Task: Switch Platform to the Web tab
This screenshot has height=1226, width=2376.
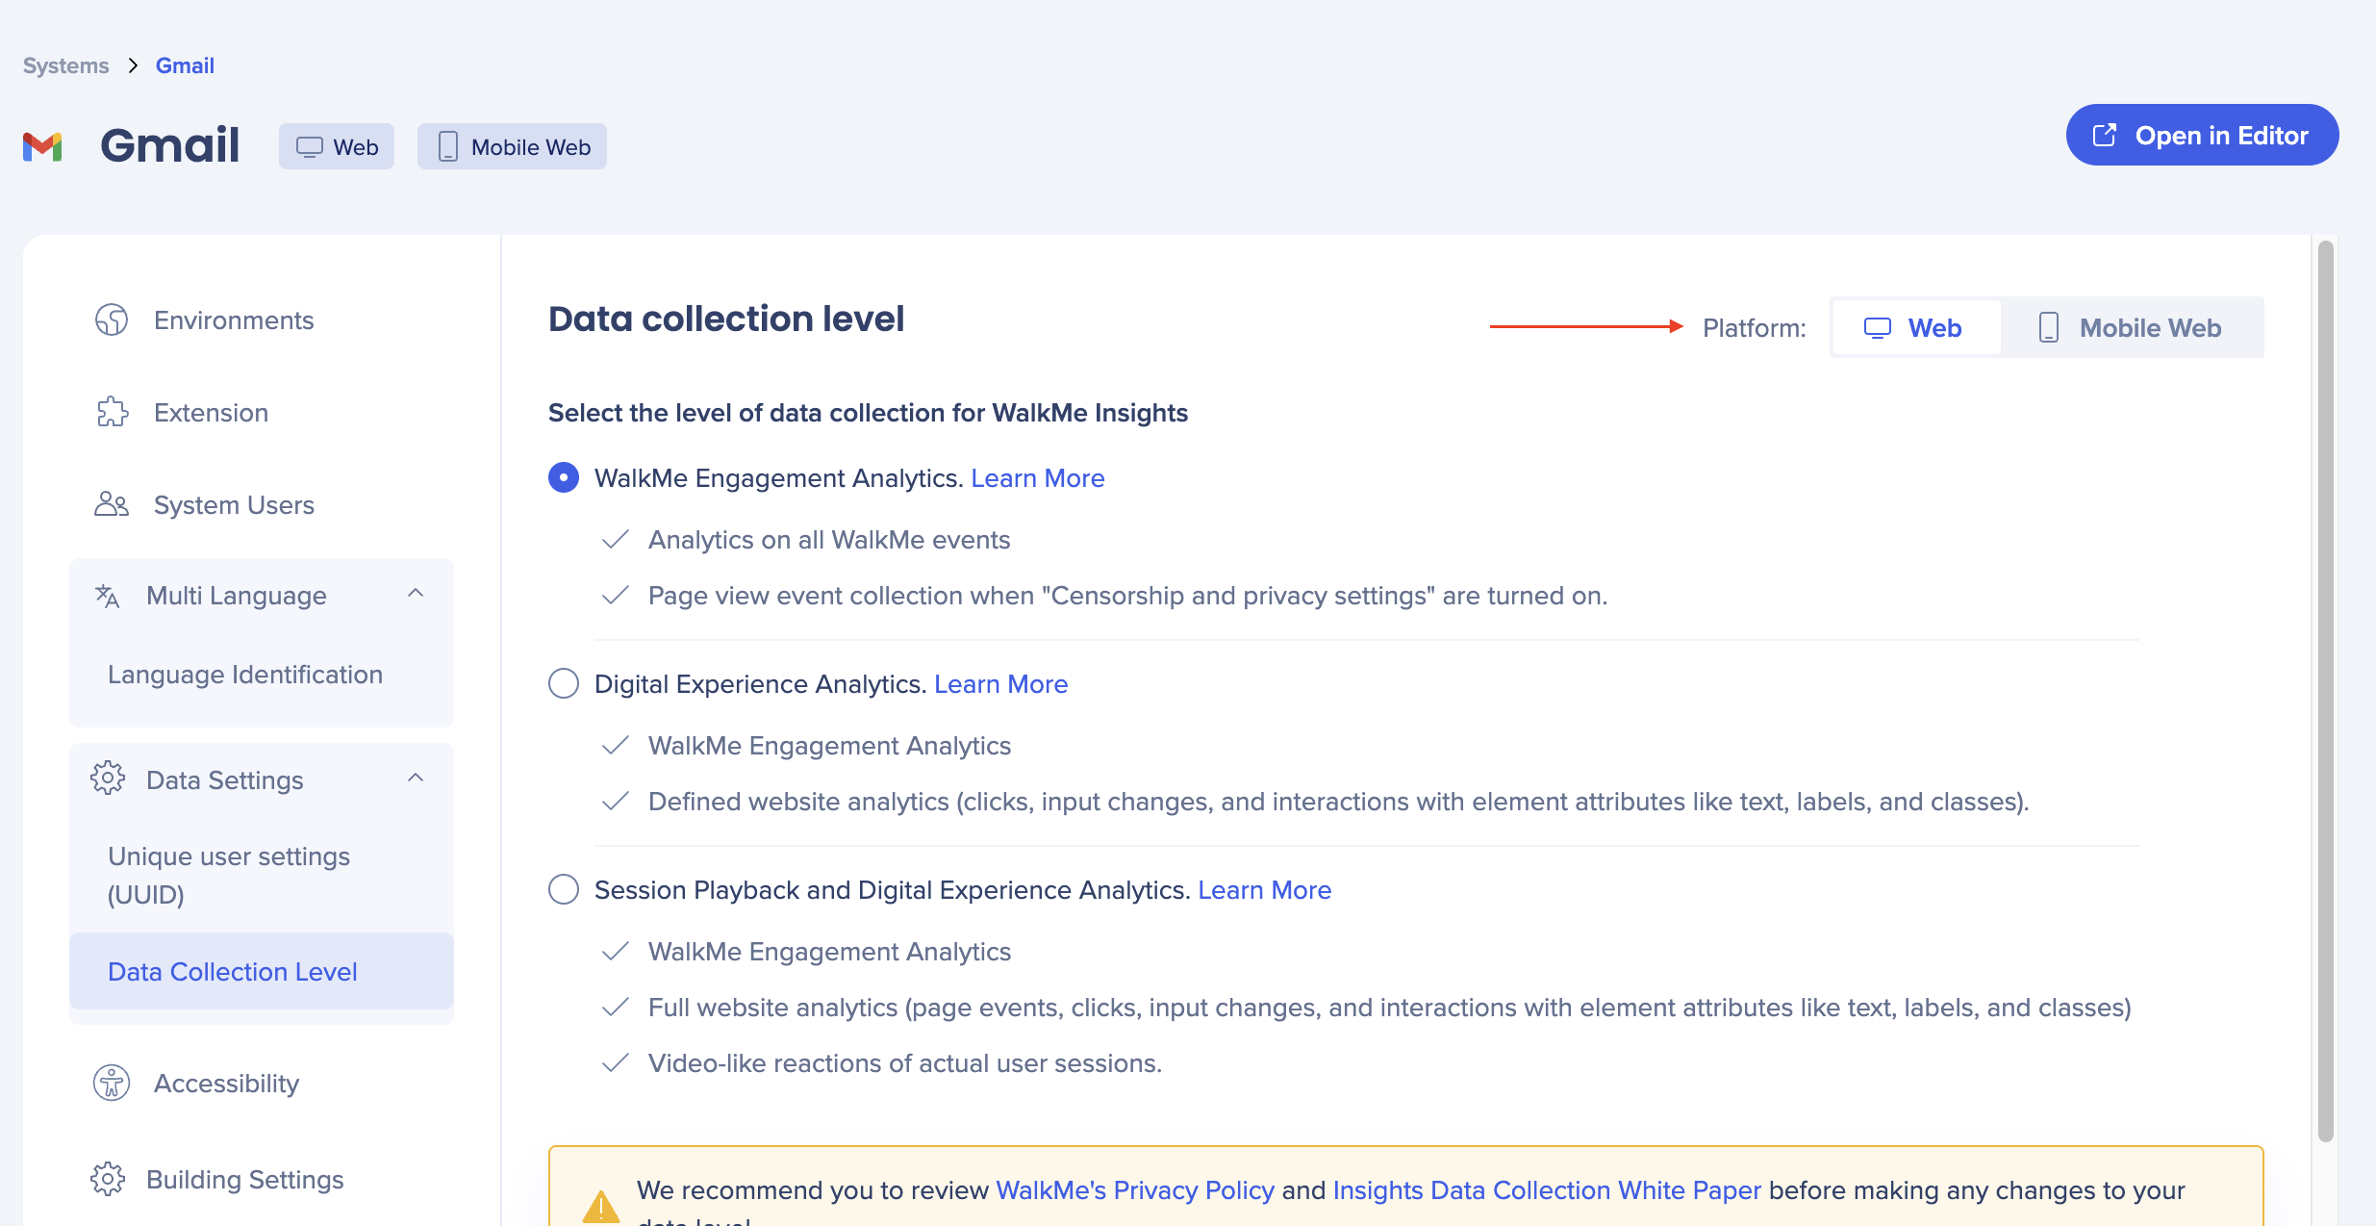Action: tap(1916, 328)
